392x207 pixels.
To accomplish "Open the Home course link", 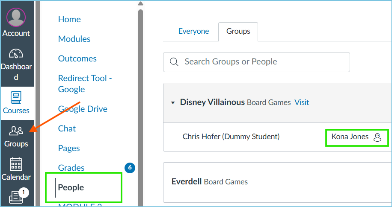I will pyautogui.click(x=69, y=19).
